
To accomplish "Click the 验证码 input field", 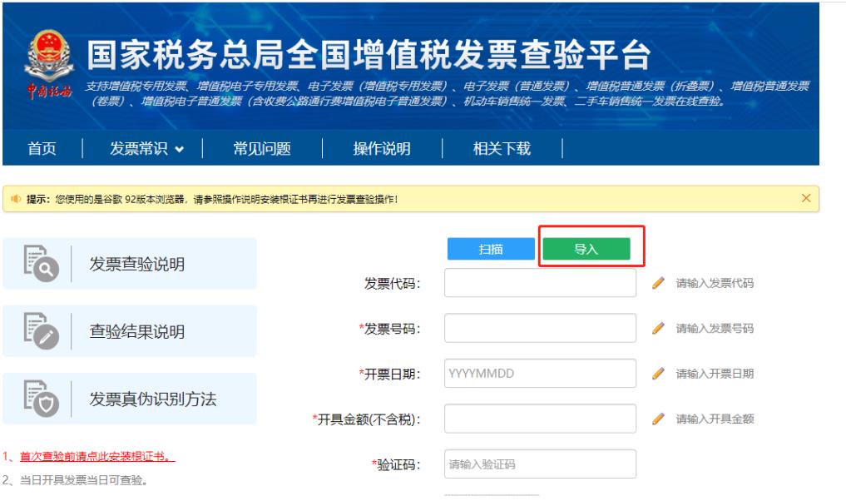I will (540, 464).
